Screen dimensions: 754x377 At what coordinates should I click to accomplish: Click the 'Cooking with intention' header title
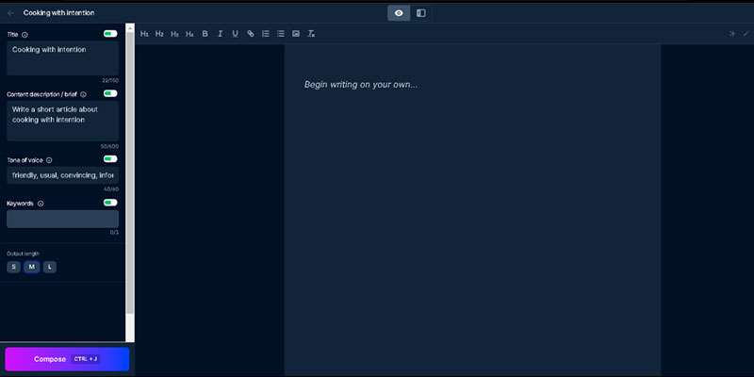pyautogui.click(x=58, y=13)
